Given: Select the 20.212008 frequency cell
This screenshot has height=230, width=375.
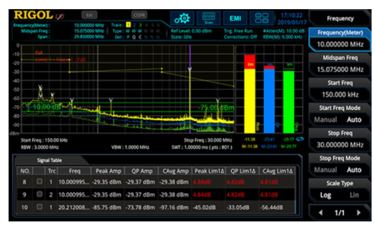Looking at the screenshot, I should point(74,207).
